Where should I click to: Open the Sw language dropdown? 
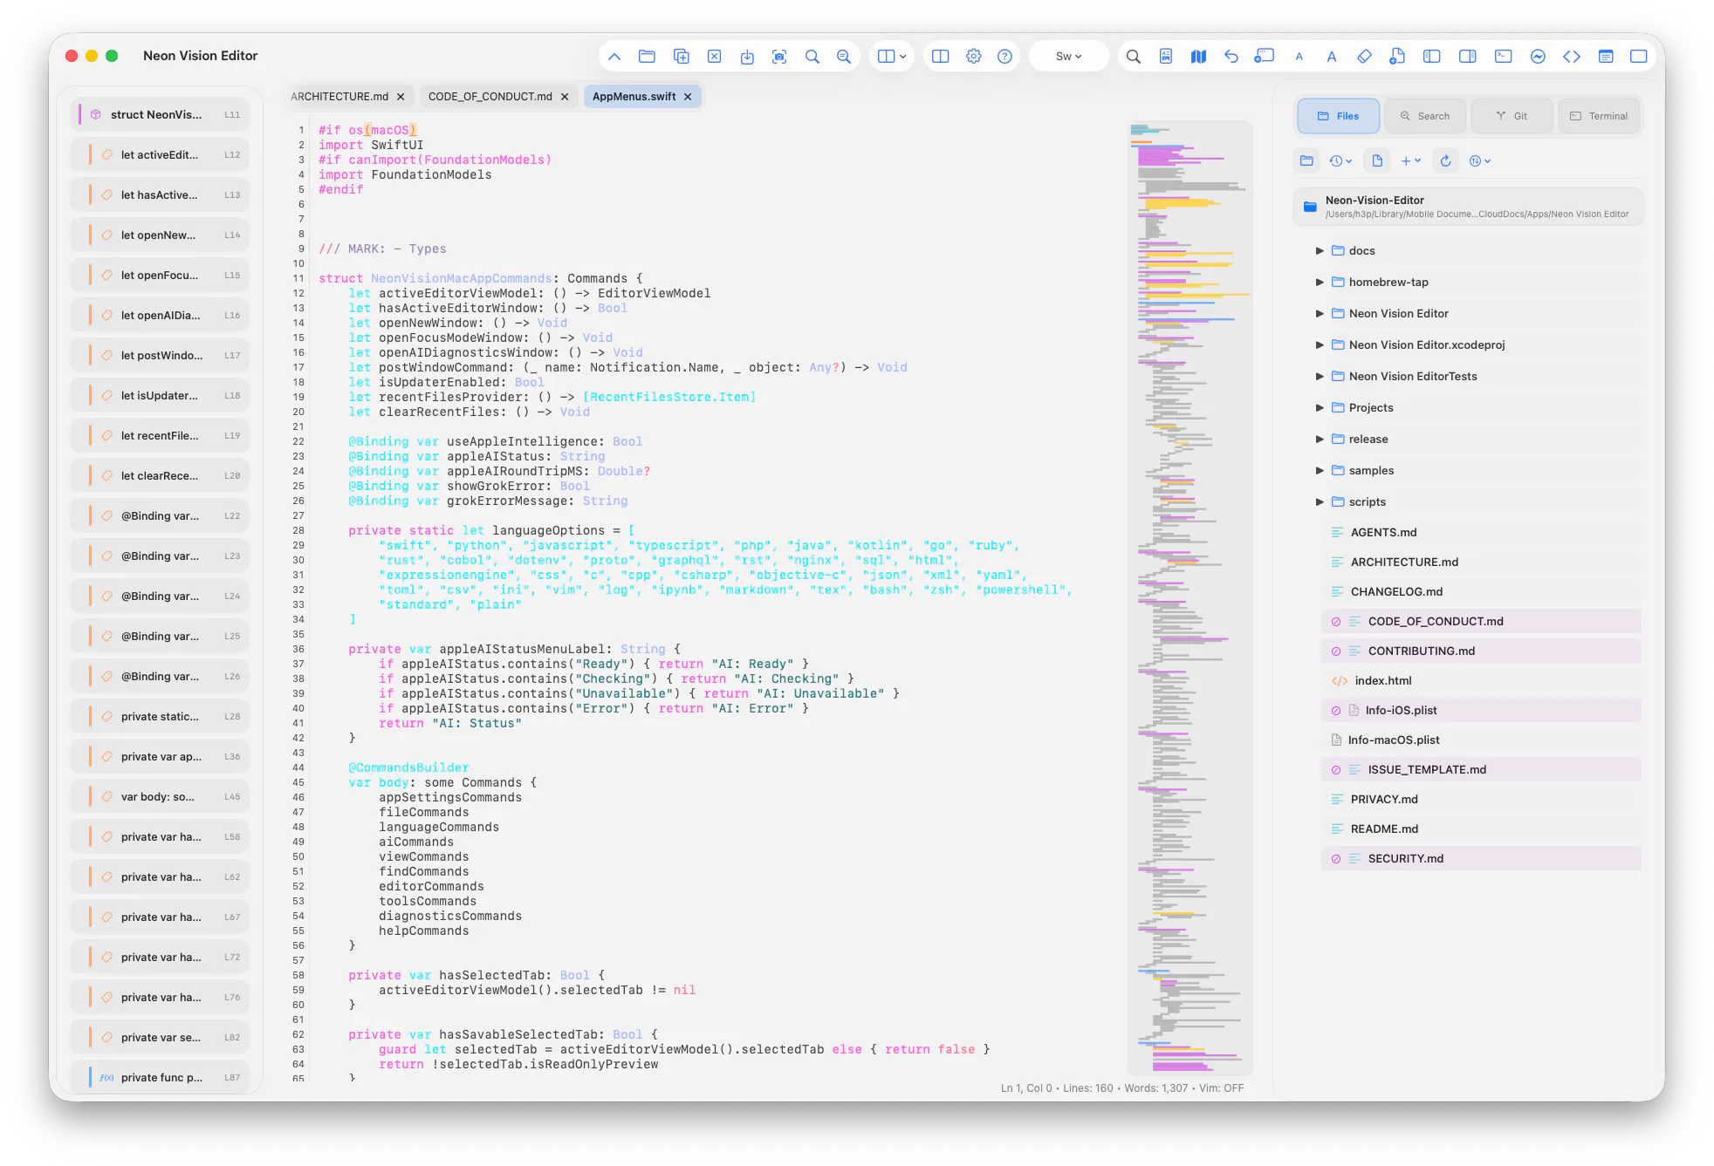pyautogui.click(x=1068, y=57)
